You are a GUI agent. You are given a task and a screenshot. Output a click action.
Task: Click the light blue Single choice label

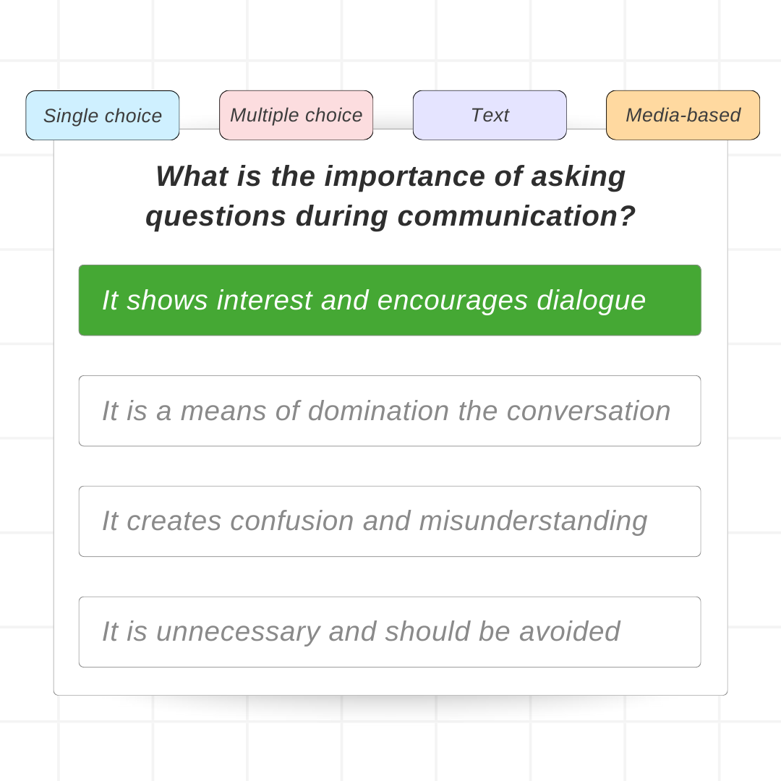tap(103, 116)
